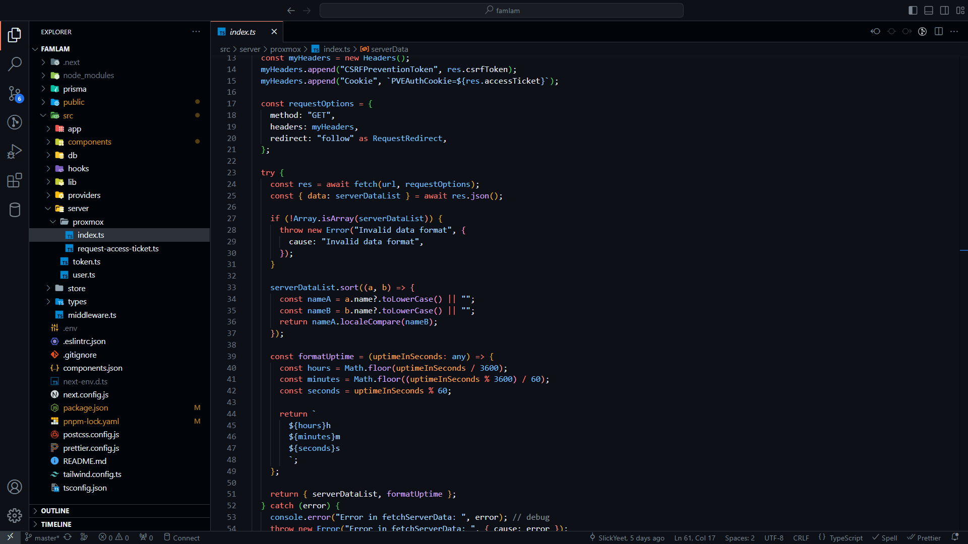
Task: Open request-access-ticket.ts file
Action: click(117, 248)
